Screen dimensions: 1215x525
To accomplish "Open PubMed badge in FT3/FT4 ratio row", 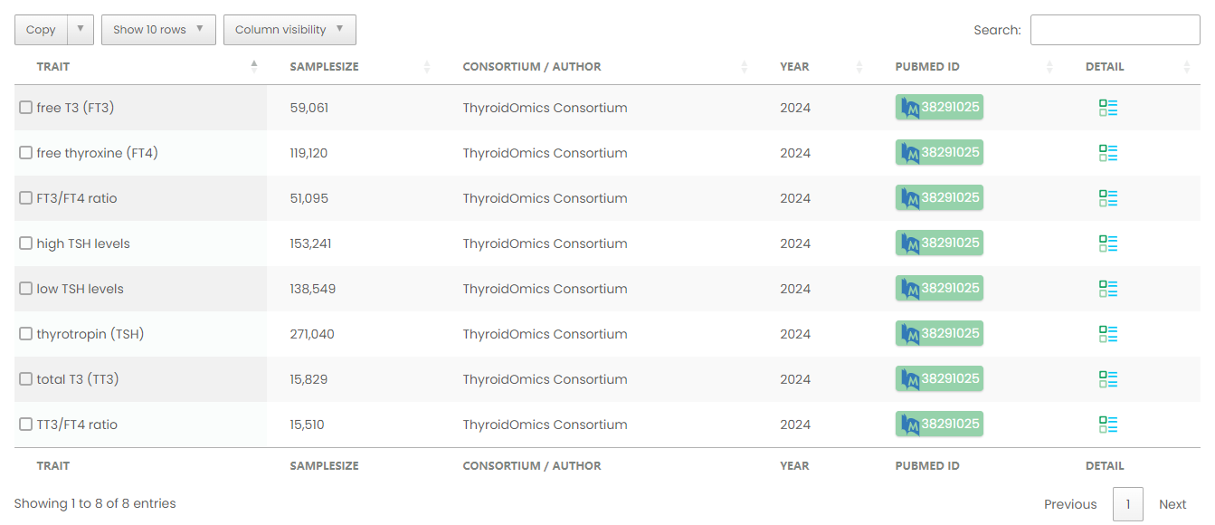I will [x=939, y=197].
